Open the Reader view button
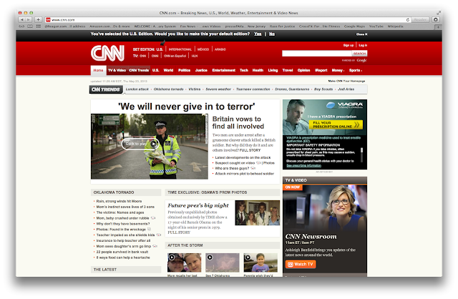 pos(420,19)
